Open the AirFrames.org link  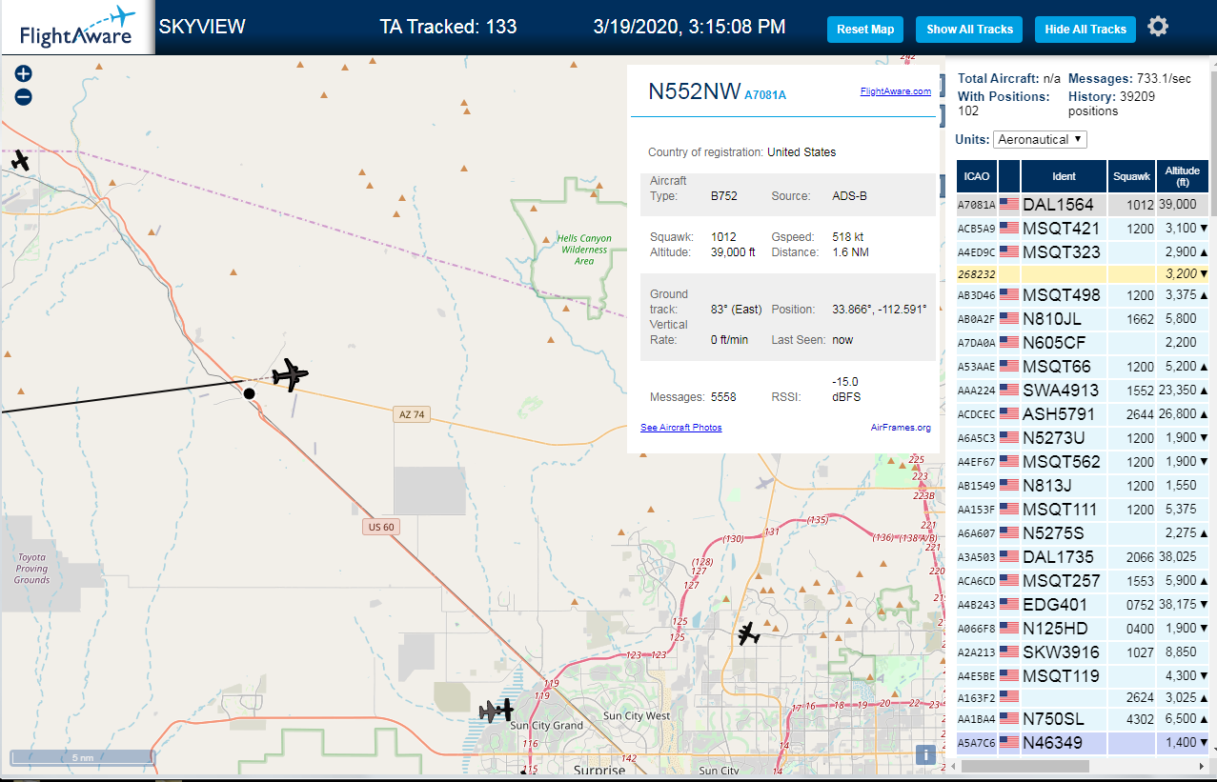click(x=901, y=428)
